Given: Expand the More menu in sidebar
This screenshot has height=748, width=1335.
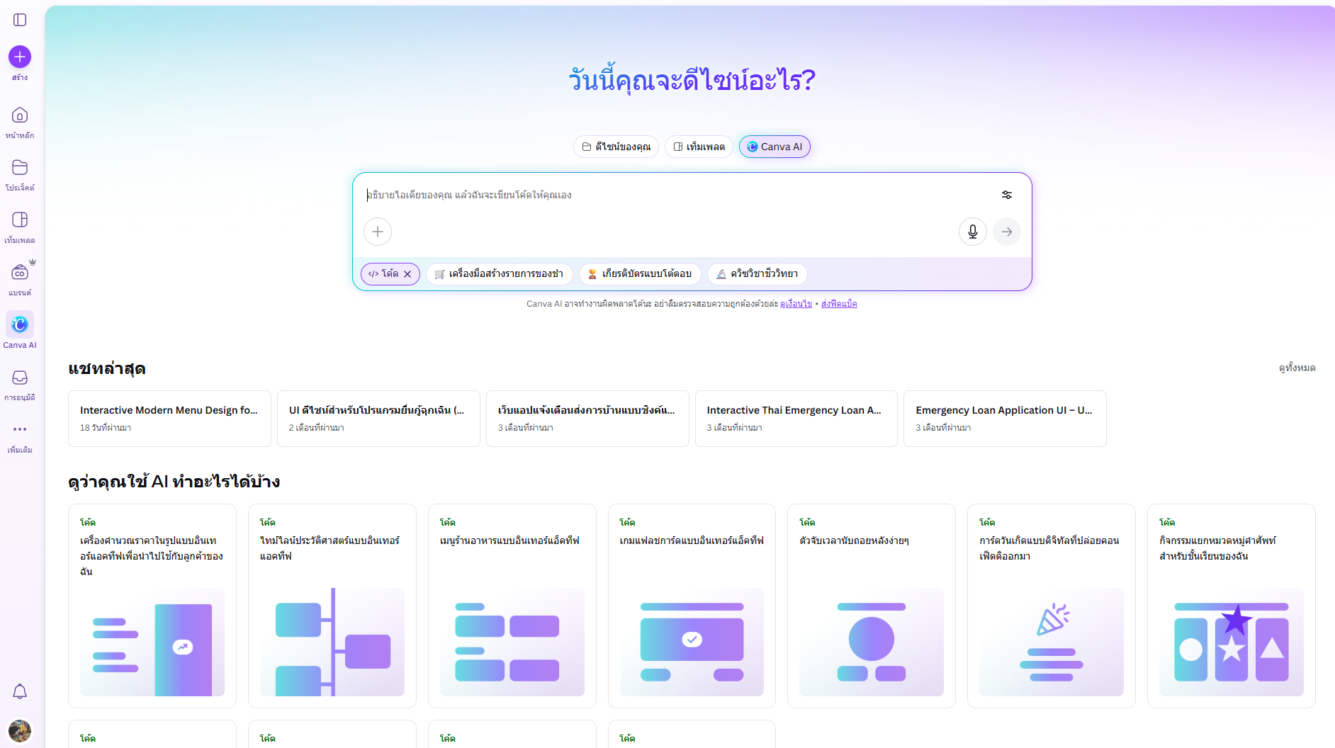Looking at the screenshot, I should pyautogui.click(x=20, y=430).
